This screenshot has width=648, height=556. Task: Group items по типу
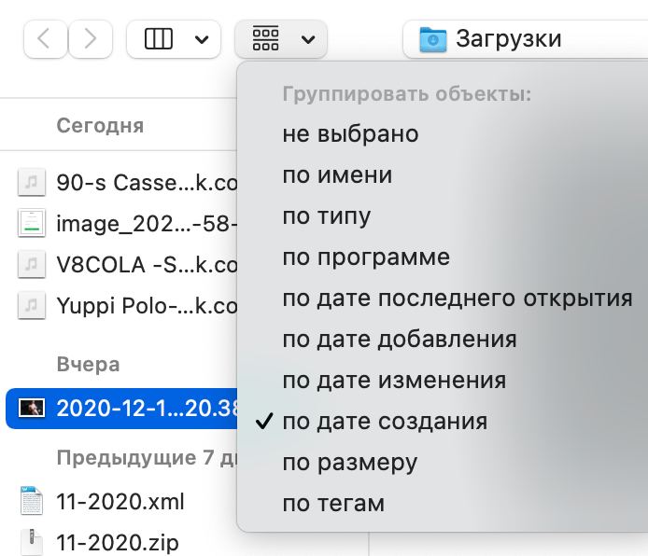(x=327, y=215)
